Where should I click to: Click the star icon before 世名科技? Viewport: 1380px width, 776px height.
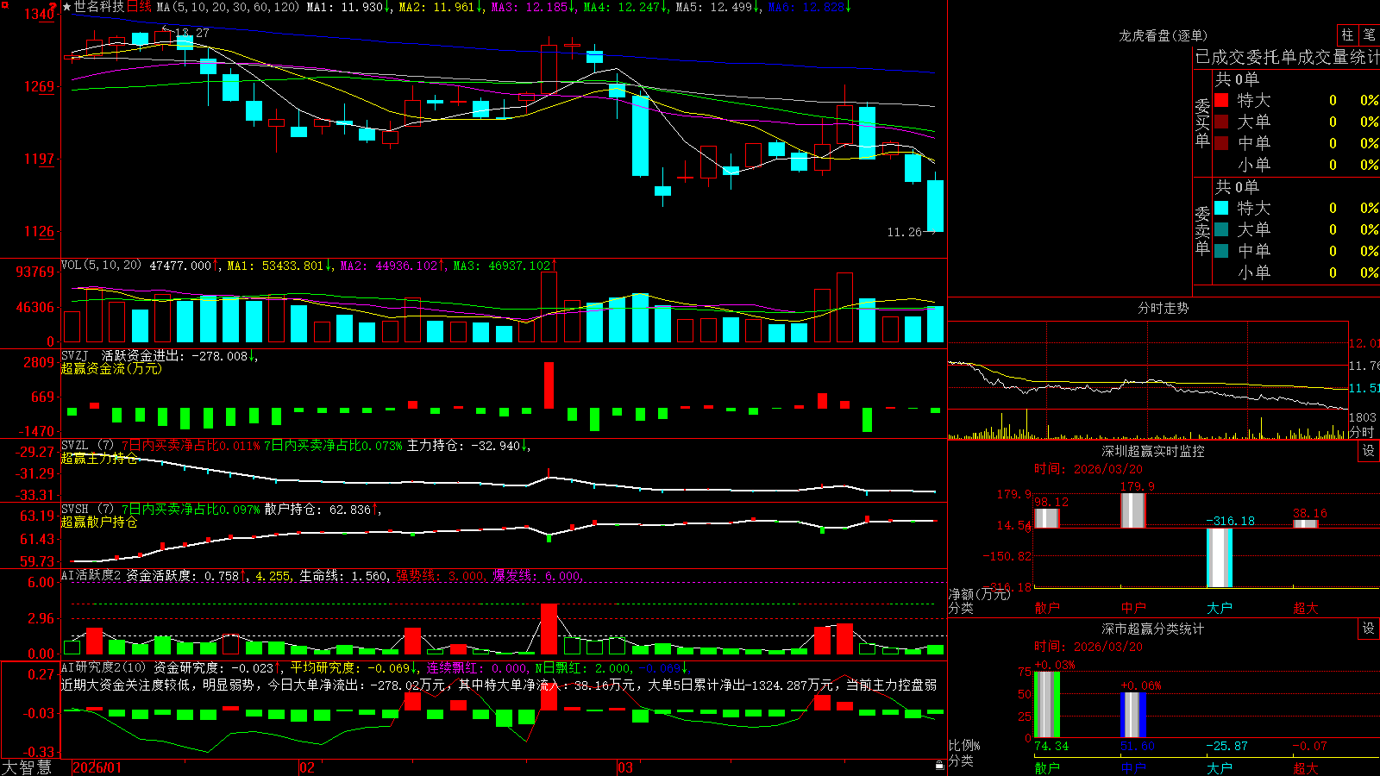click(67, 7)
